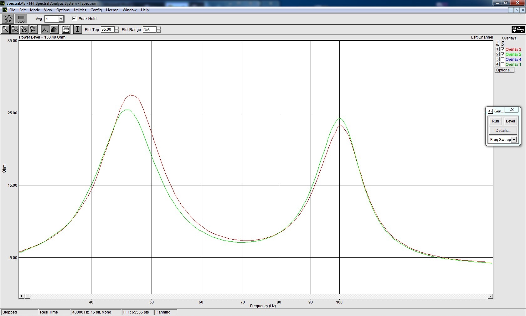Click the horizontal scrollbar right arrow
The width and height of the screenshot is (526, 316).
pos(490,296)
